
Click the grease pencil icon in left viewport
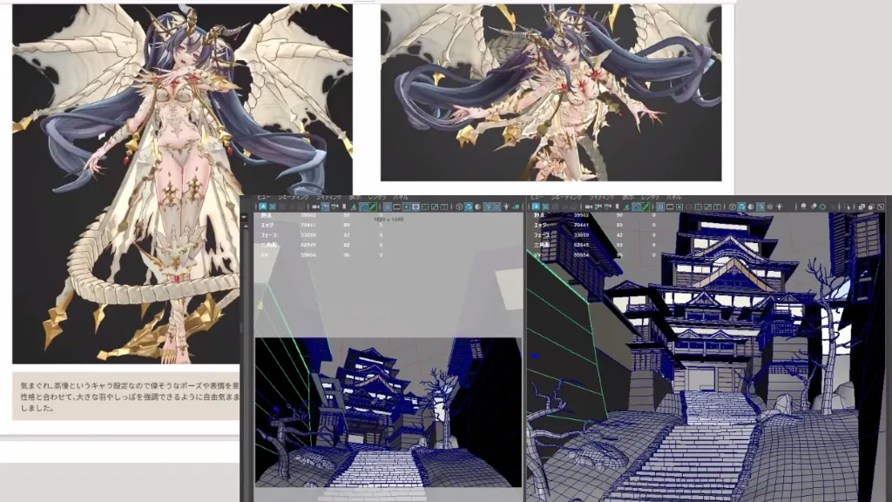[x=373, y=207]
